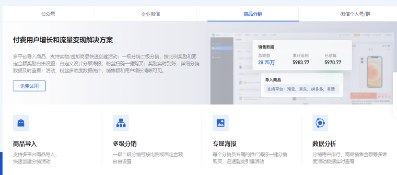The image size is (397, 175).
Task: Open the 商品导入 feature title
Action: (x=25, y=144)
